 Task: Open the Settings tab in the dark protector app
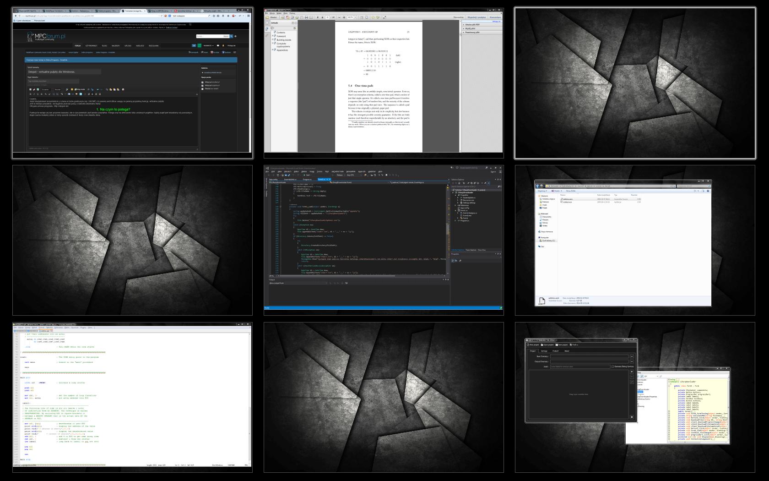(x=544, y=351)
